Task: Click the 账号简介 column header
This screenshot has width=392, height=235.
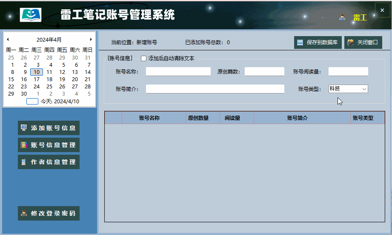Action: click(x=297, y=118)
